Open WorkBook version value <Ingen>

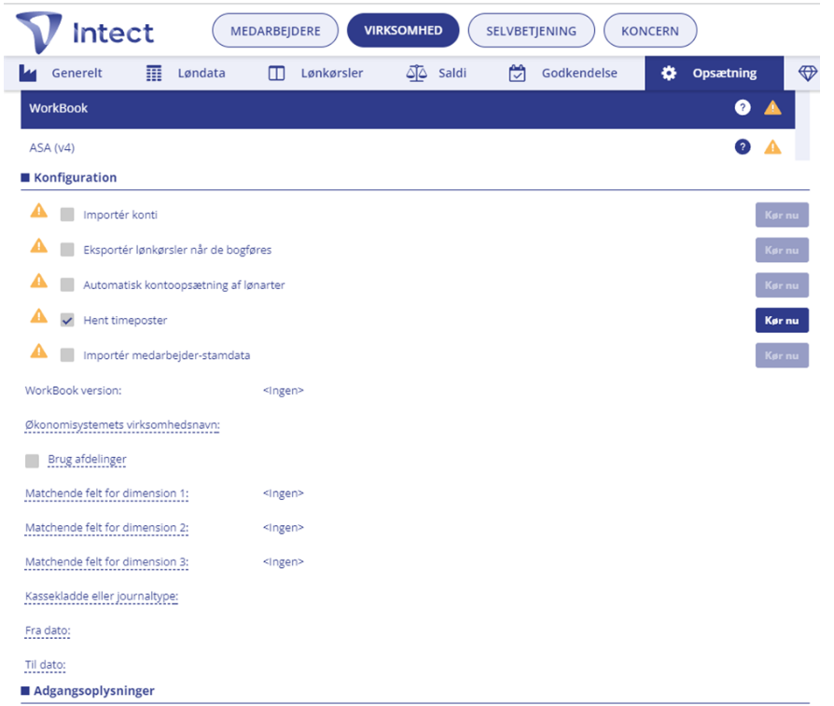tap(283, 391)
